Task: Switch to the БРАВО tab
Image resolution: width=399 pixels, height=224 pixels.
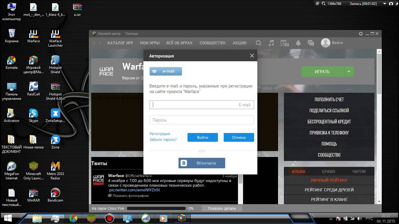Action: click(329, 171)
